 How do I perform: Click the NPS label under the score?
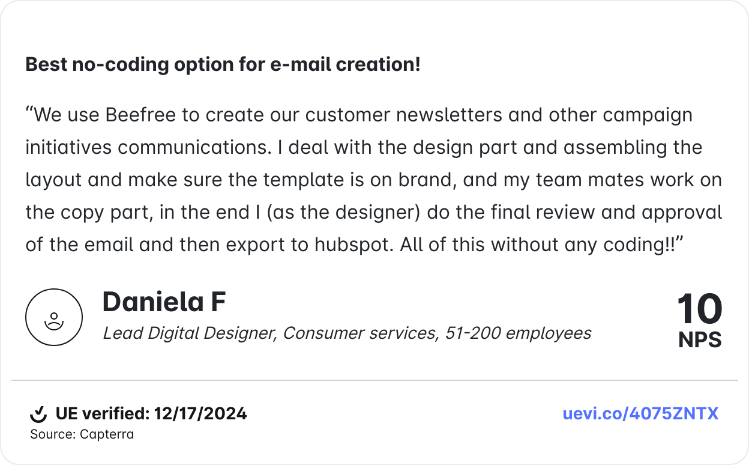700,340
